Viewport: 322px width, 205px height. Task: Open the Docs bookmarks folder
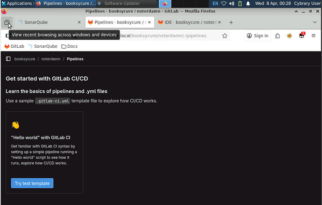(x=69, y=46)
